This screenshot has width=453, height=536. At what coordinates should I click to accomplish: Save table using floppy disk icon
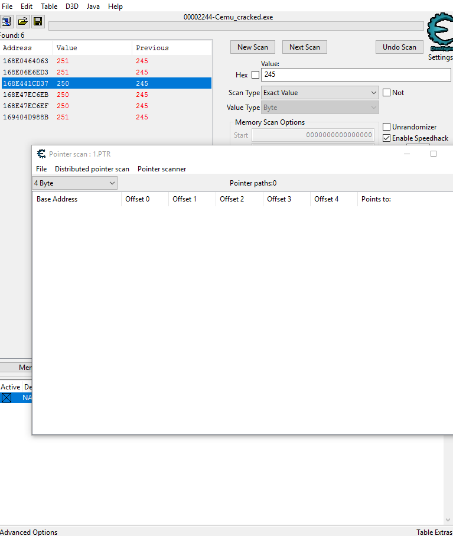38,22
